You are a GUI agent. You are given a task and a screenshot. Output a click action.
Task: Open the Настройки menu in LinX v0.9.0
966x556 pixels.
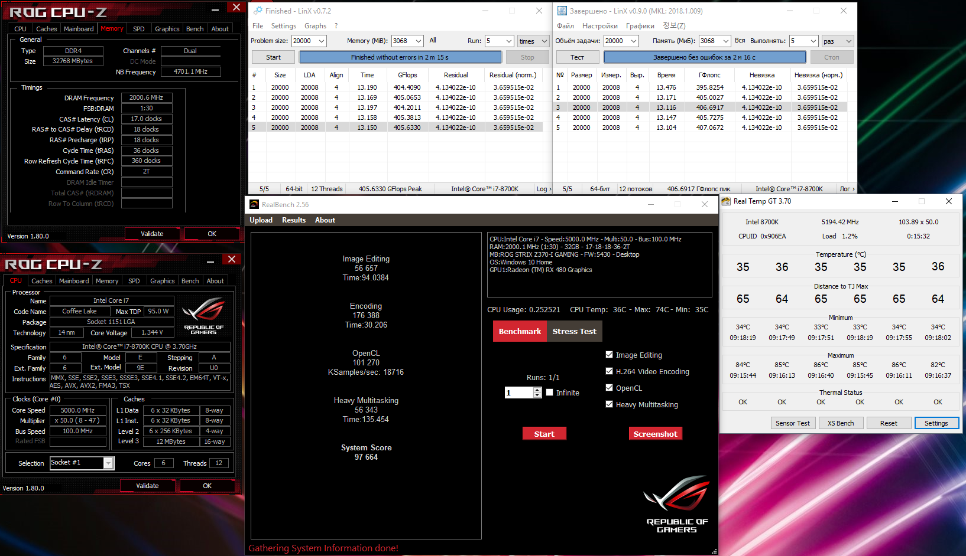click(x=600, y=26)
